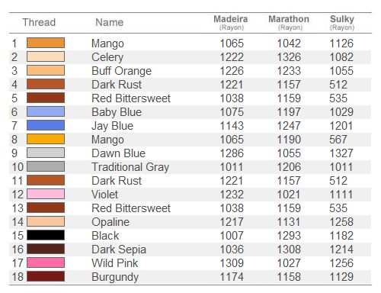Click the Madeira column header
The image size is (381, 293).
tap(231, 22)
